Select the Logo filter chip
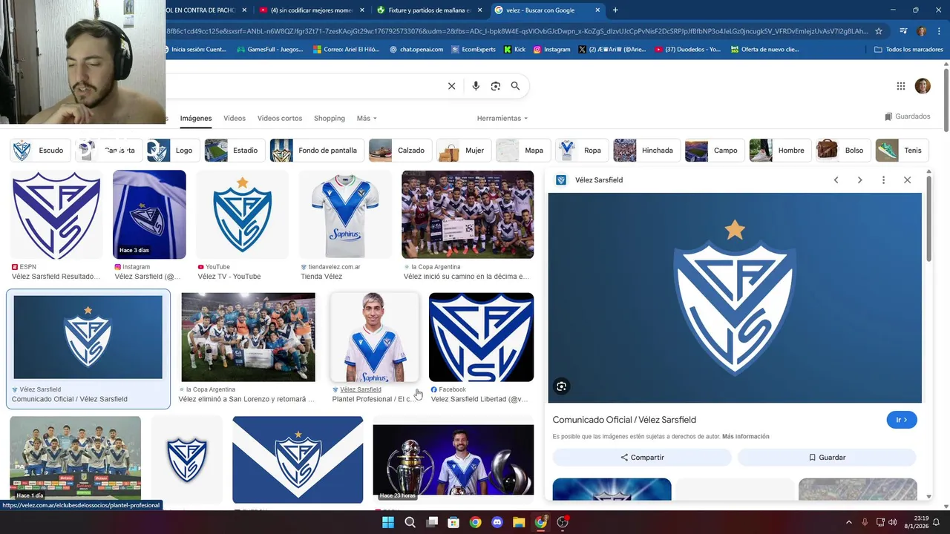Image resolution: width=950 pixels, height=534 pixels. 172,151
